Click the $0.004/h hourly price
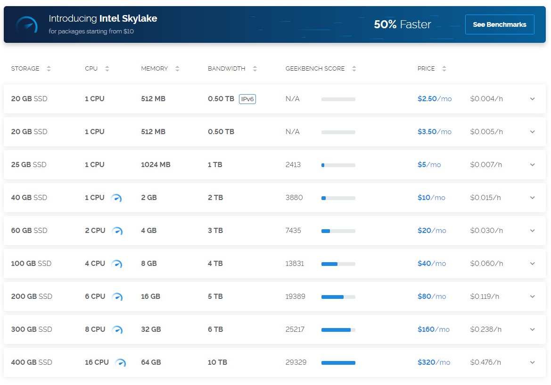Viewport: 551px width, 385px height. pos(486,99)
